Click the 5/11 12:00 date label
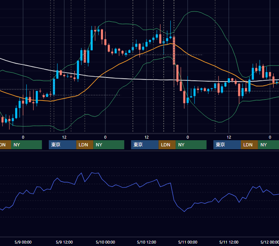 229,242
